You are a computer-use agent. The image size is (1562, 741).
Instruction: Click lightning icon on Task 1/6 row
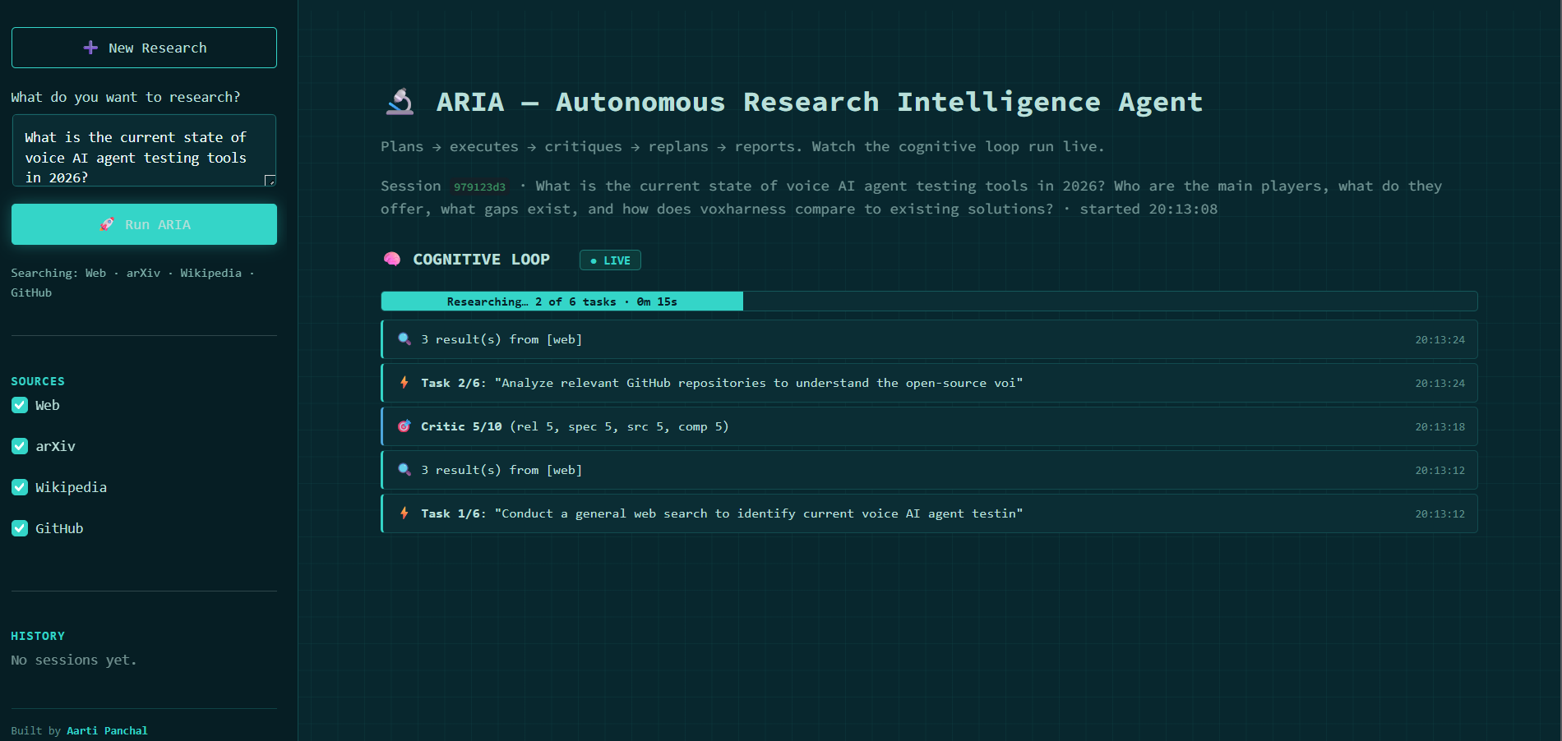coord(404,513)
